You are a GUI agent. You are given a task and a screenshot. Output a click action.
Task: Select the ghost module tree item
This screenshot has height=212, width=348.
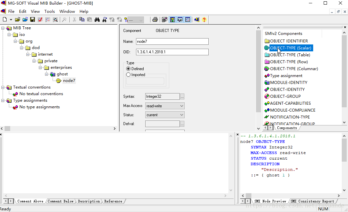[x=62, y=74]
